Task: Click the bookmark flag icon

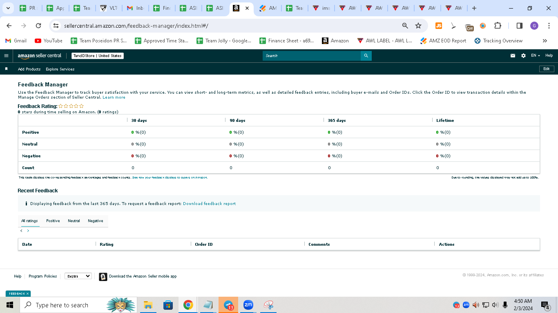Action: coord(6,69)
